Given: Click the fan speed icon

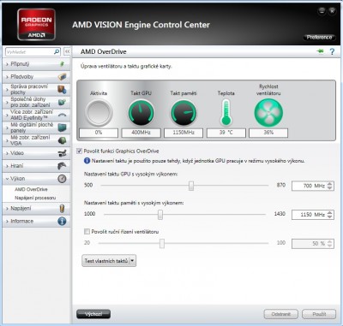Looking at the screenshot, I should click(x=268, y=112).
